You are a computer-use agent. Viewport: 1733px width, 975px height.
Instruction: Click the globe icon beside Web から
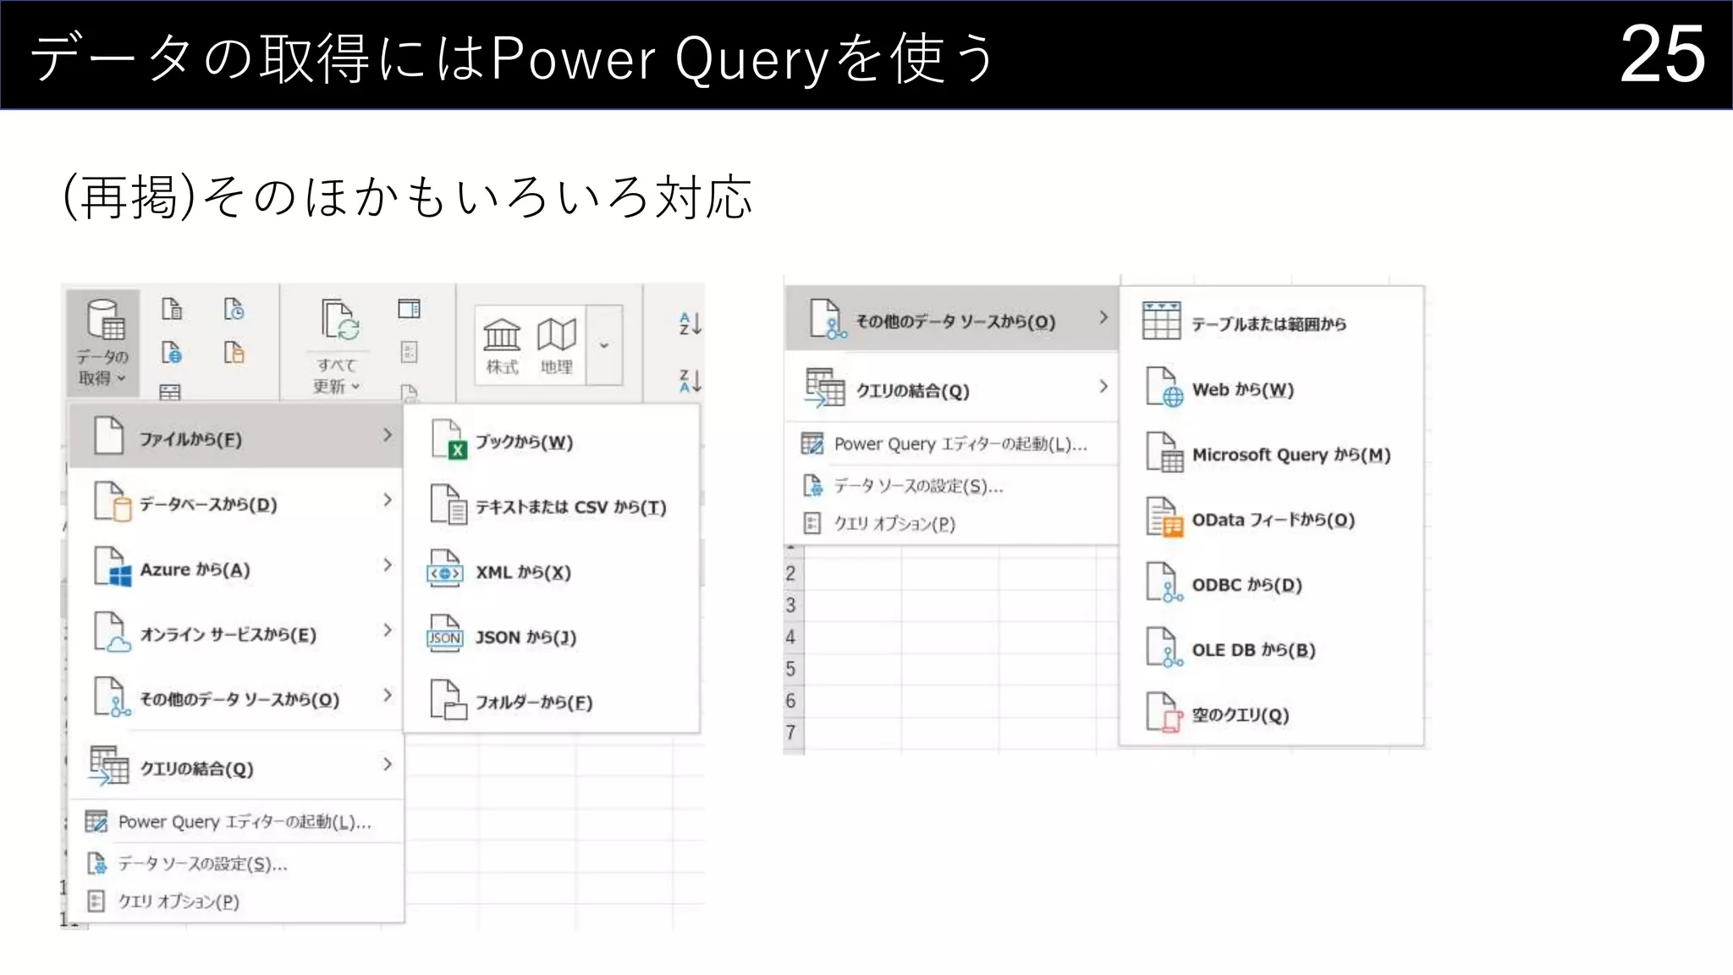pyautogui.click(x=1165, y=388)
